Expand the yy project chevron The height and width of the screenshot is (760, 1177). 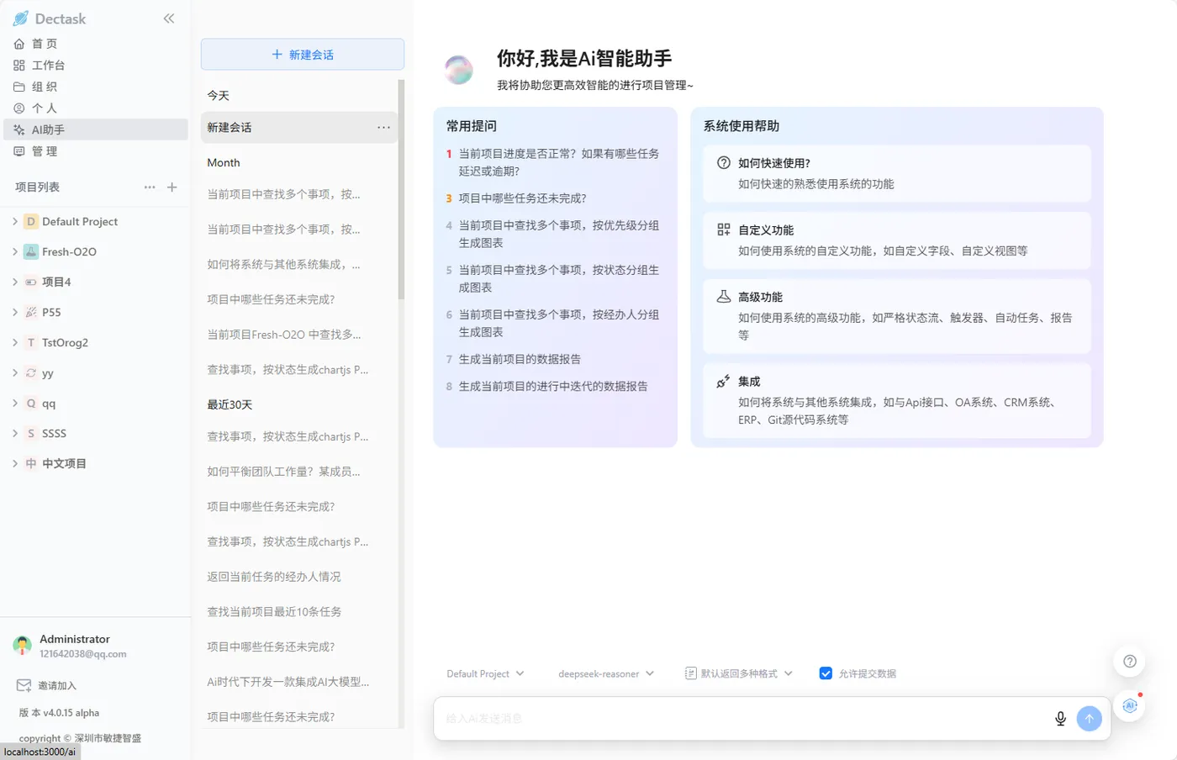point(14,373)
